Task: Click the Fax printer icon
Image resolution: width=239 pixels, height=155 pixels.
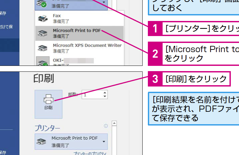Action: (x=43, y=18)
